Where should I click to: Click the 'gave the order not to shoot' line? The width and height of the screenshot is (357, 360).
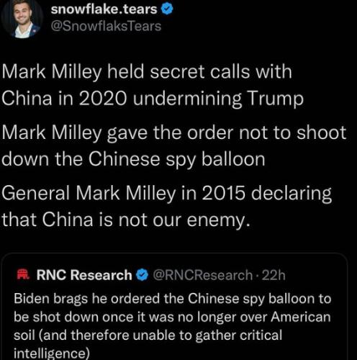point(174,133)
